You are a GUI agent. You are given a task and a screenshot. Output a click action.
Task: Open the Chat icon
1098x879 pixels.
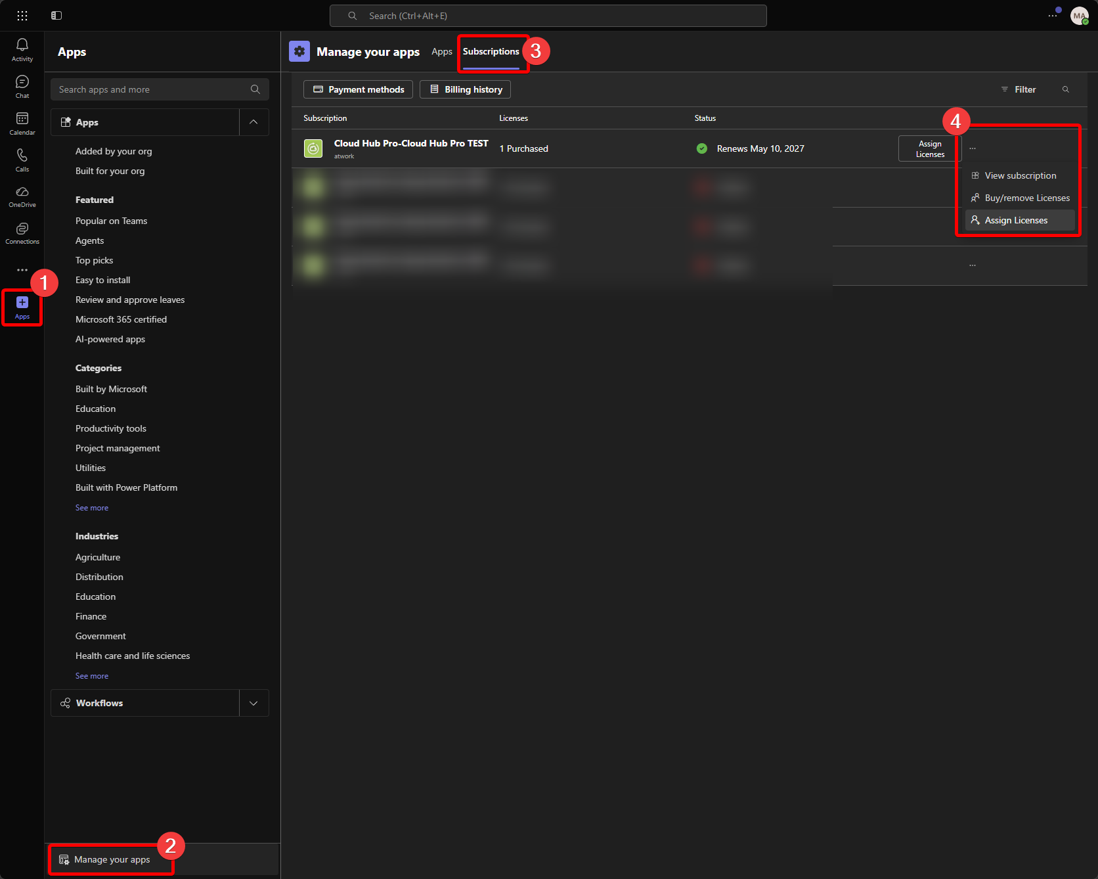(22, 87)
